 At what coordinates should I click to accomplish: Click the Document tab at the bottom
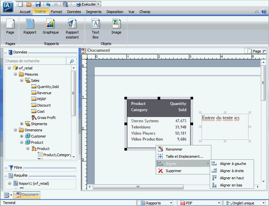click(x=27, y=195)
